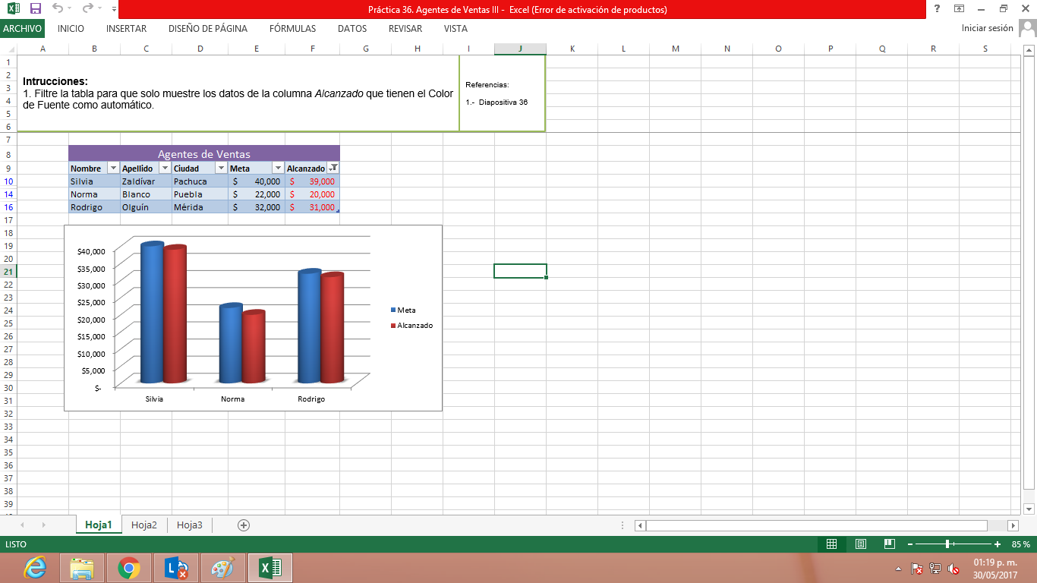The height and width of the screenshot is (583, 1037).
Task: Click the vertical scrollbar down arrow
Action: (x=1029, y=509)
